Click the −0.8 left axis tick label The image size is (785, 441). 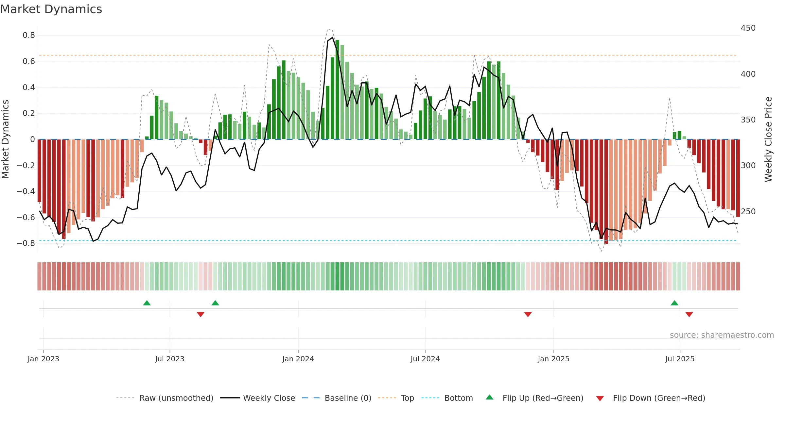[x=26, y=243]
